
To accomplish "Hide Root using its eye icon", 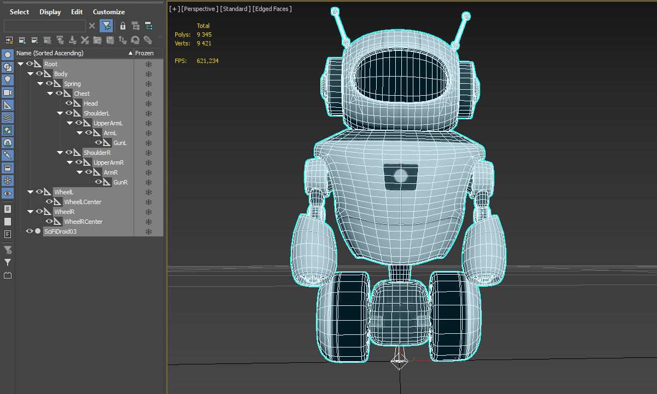I will click(x=30, y=64).
